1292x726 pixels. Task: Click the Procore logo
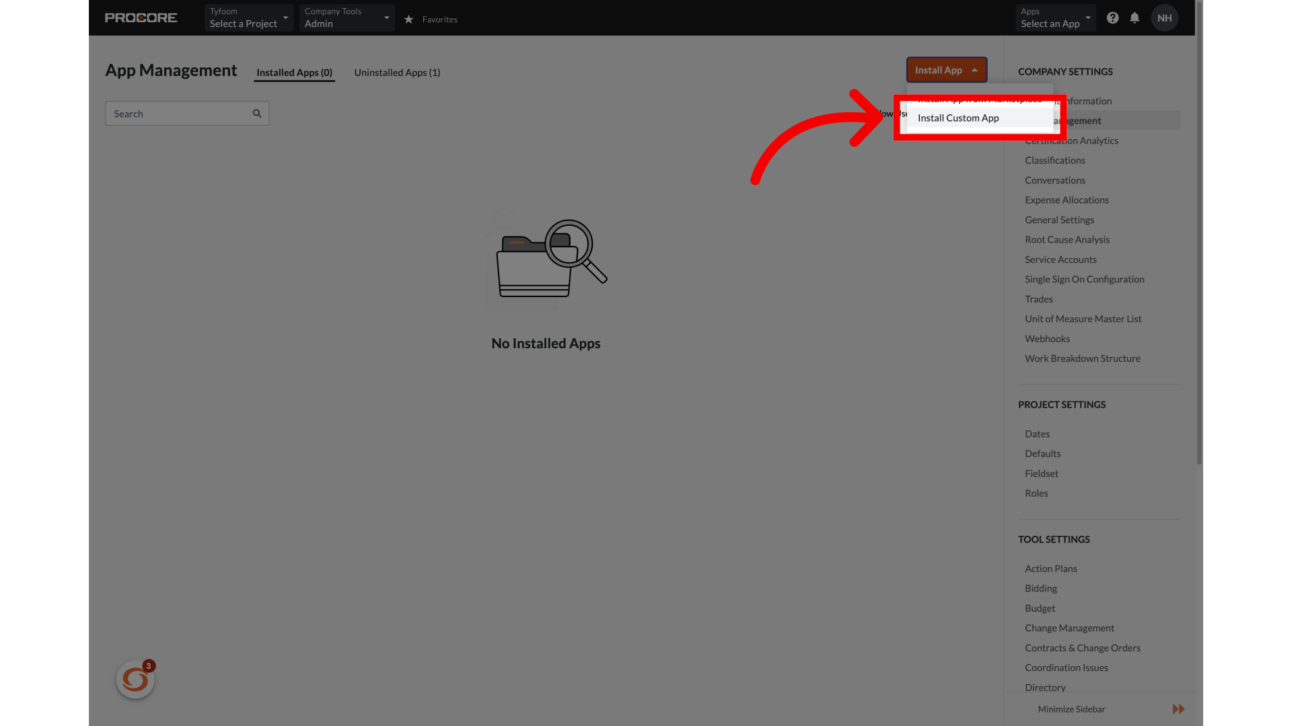141,17
